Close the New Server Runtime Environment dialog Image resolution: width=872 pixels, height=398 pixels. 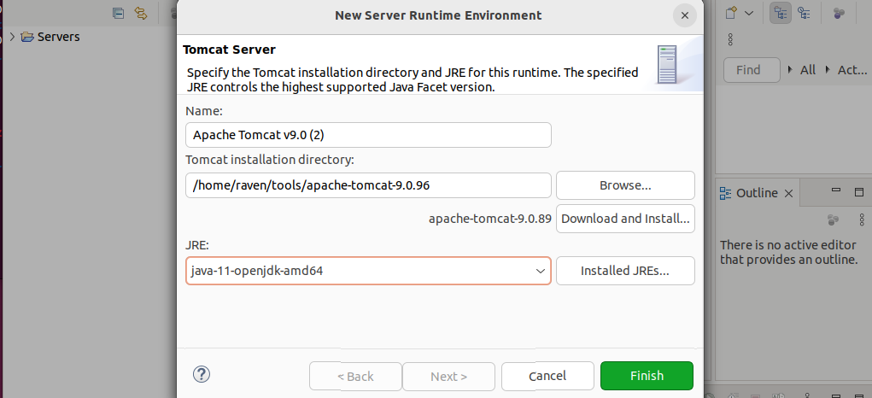685,15
